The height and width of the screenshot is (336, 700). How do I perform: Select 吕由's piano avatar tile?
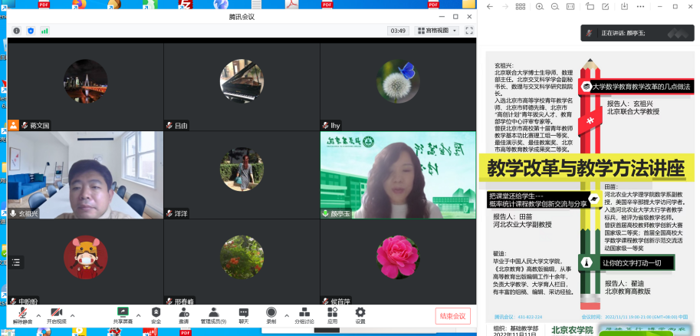242,87
